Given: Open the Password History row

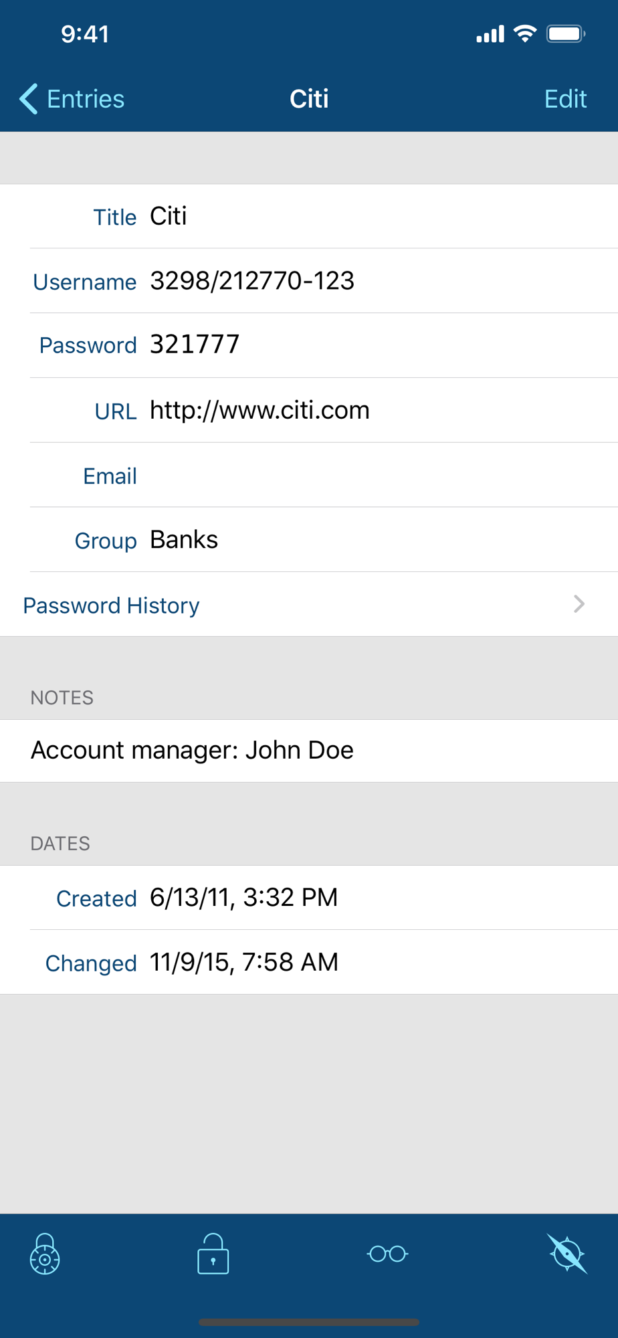Looking at the screenshot, I should tap(309, 604).
